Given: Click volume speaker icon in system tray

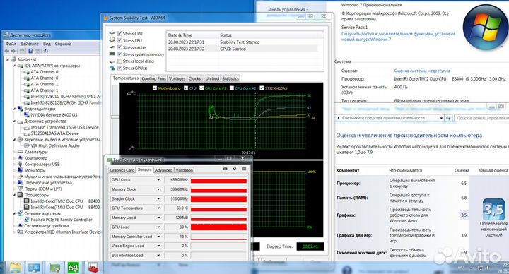Looking at the screenshot, I should click(488, 268).
